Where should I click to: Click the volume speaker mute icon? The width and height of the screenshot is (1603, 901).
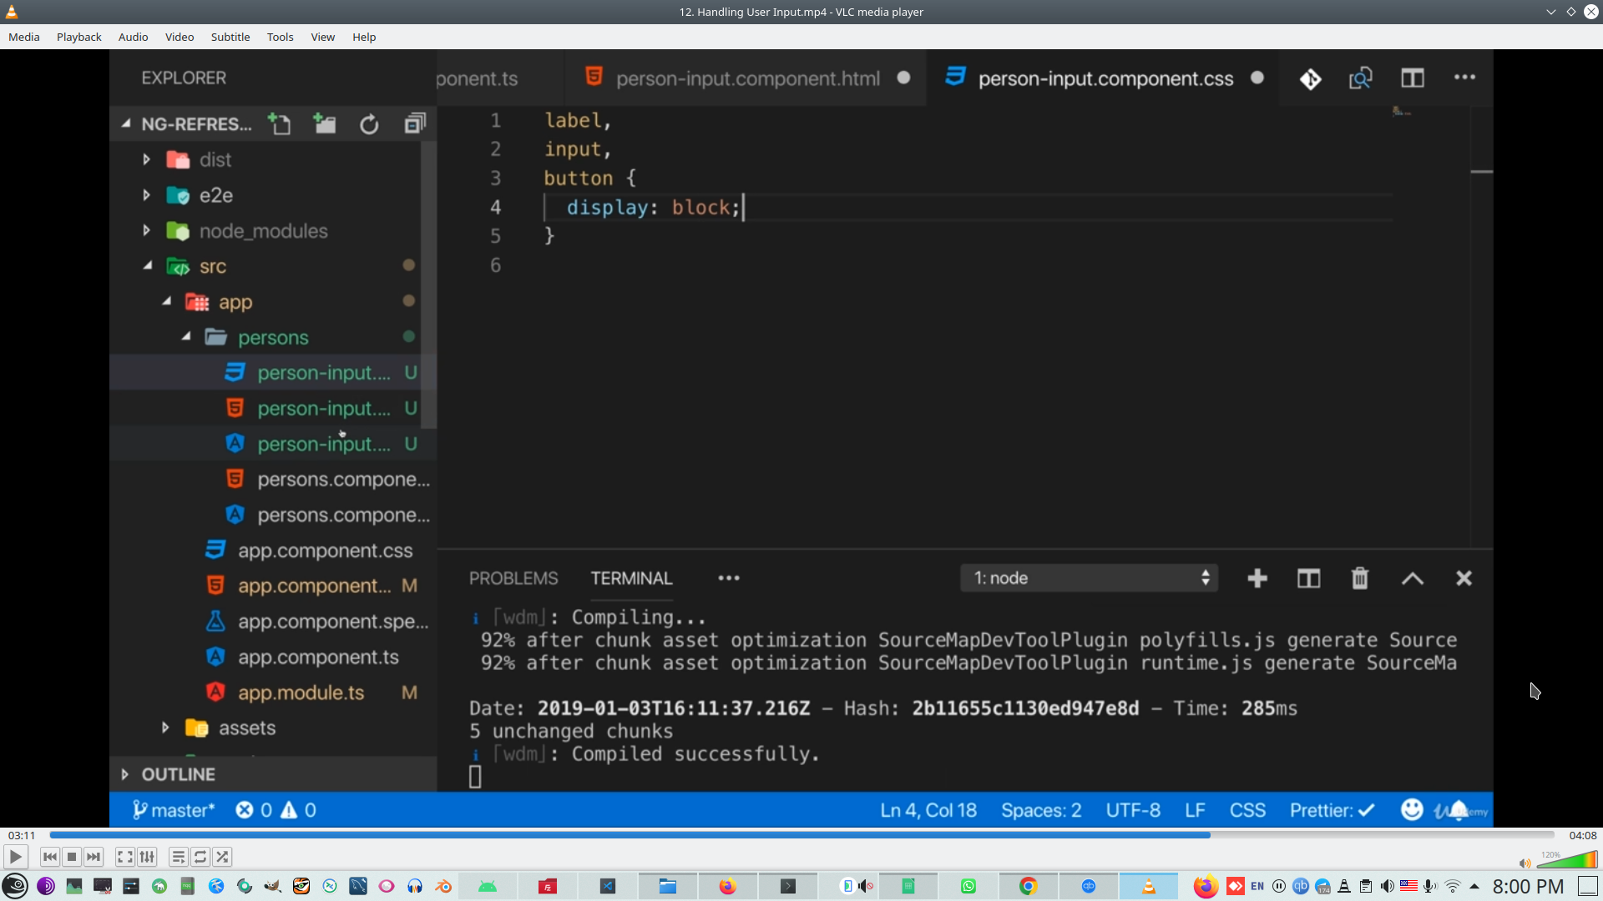pyautogui.click(x=1525, y=863)
